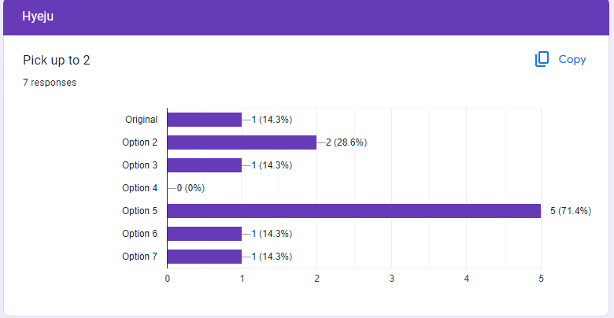Click the 'Pick up to 2' question title

point(57,61)
